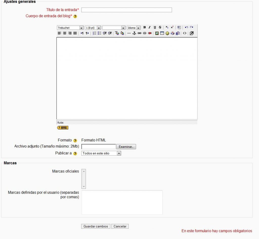This screenshot has height=239, width=259.
Task: Undo the last edit
Action: click(186, 27)
